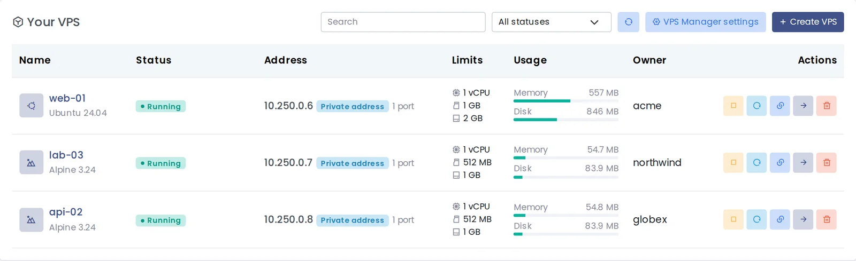Open the web-01 VPS link
The height and width of the screenshot is (261, 856).
[x=67, y=98]
